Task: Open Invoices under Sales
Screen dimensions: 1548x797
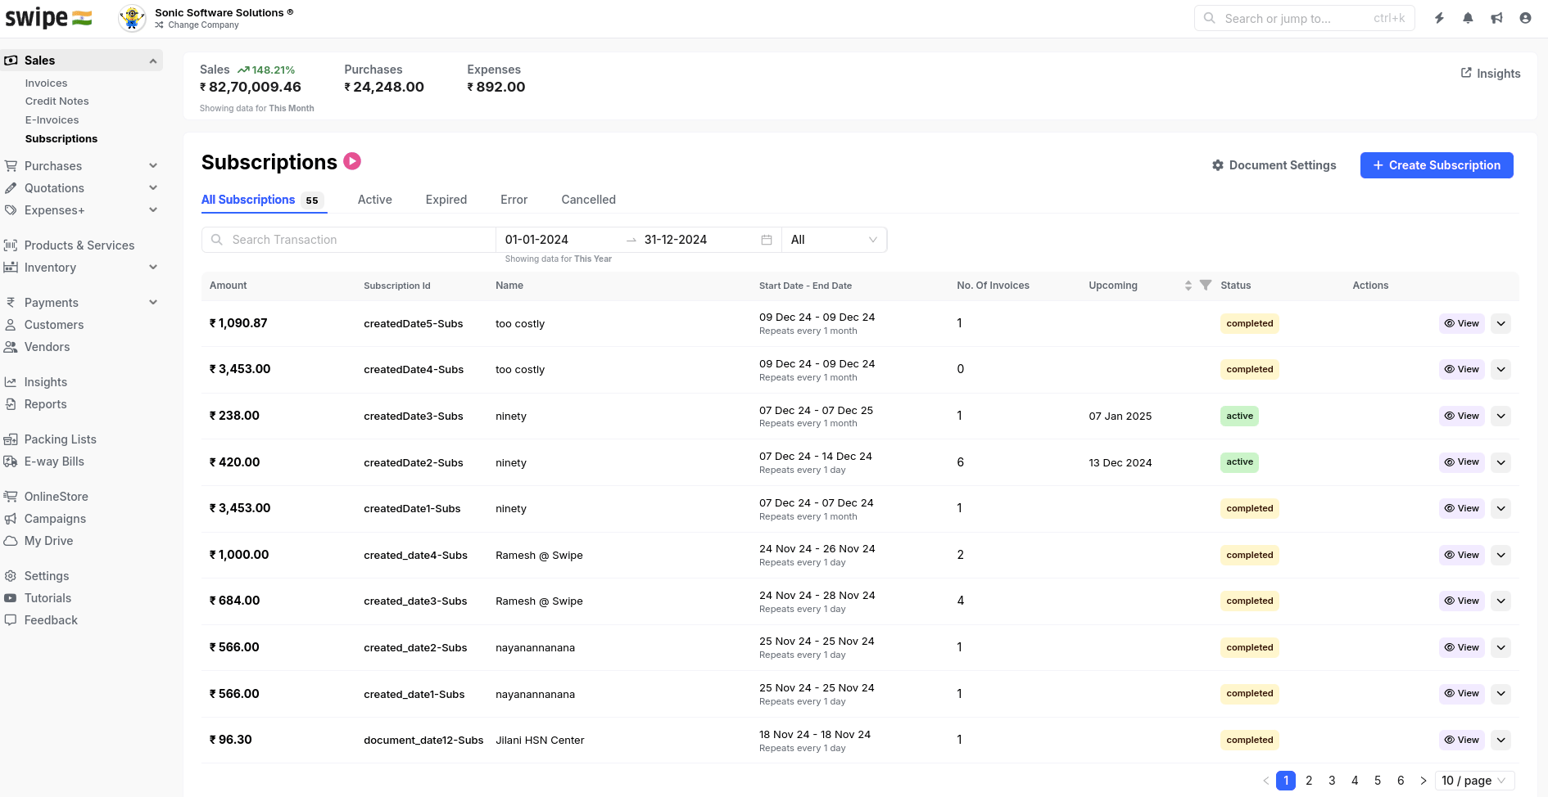Action: coord(47,83)
